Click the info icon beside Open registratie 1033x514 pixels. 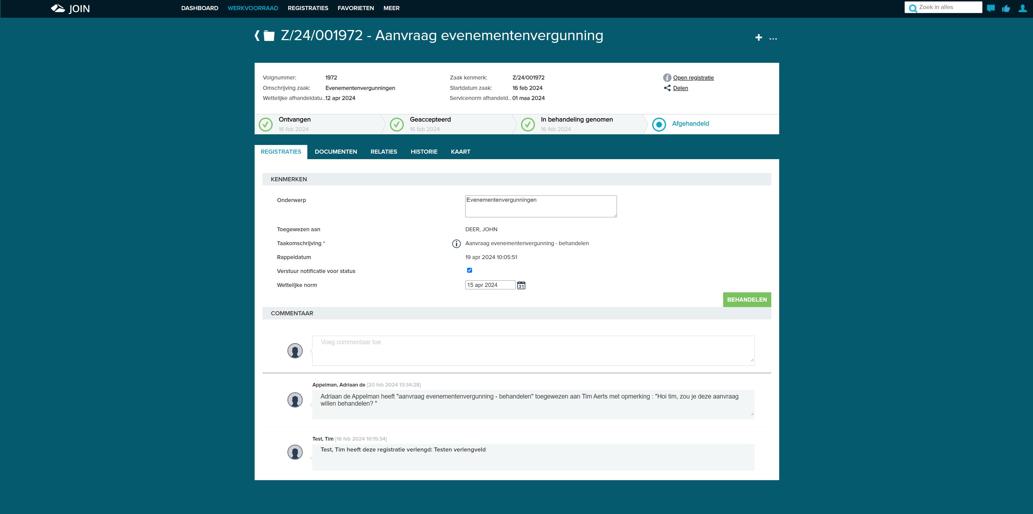[x=667, y=78]
